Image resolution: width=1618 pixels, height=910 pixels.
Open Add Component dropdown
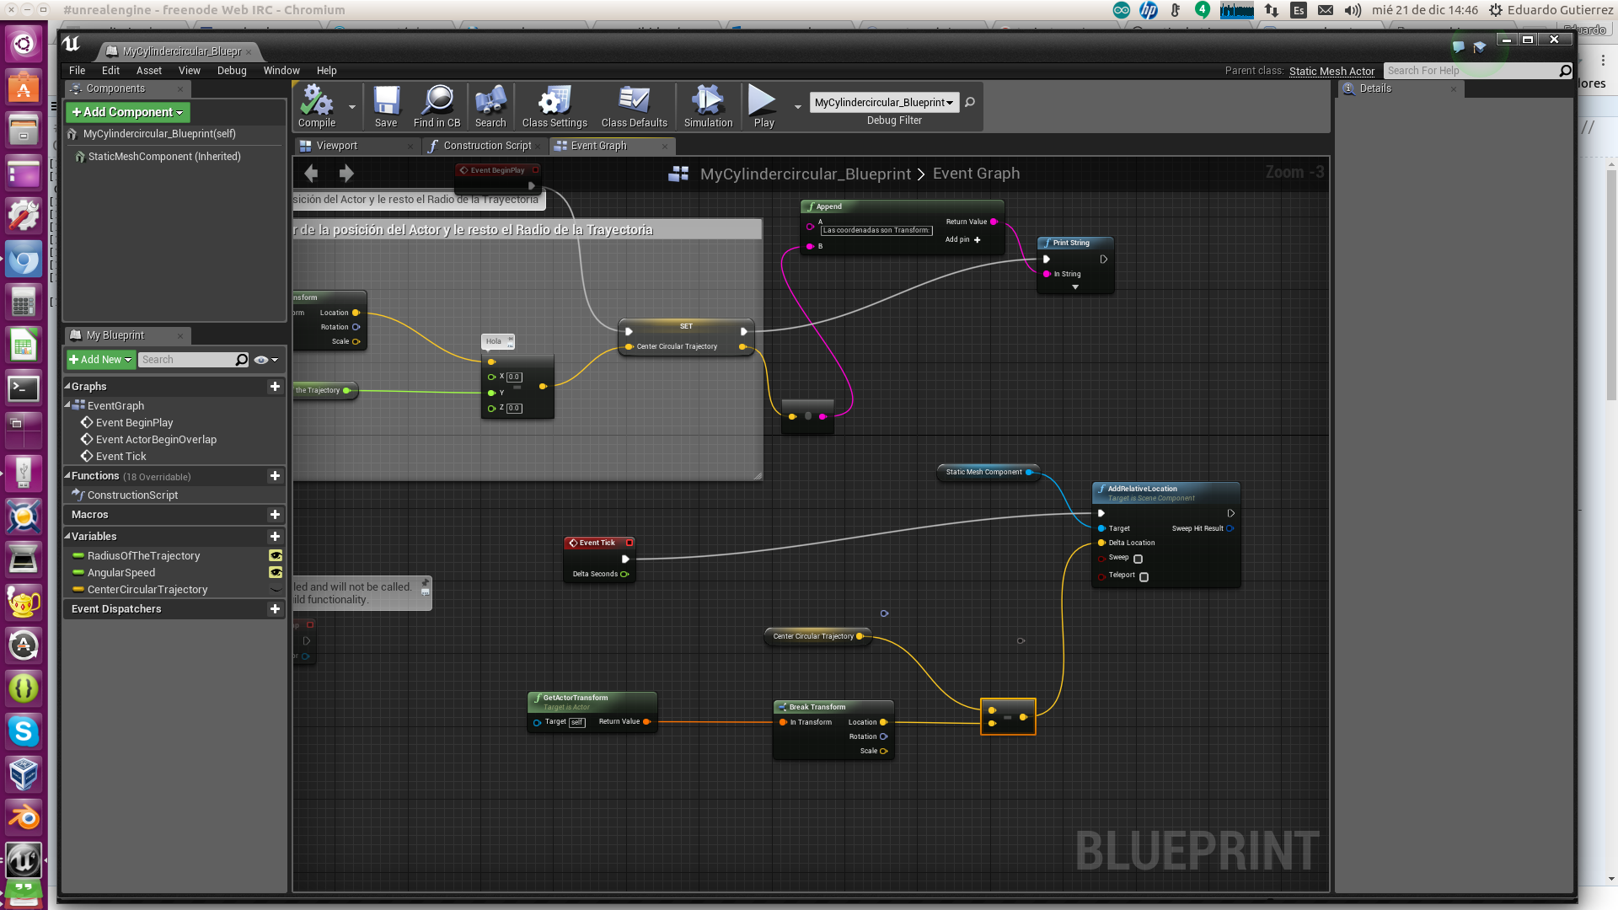pos(128,112)
